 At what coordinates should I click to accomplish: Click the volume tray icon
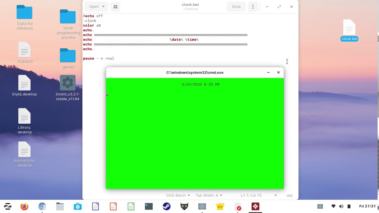(341, 206)
